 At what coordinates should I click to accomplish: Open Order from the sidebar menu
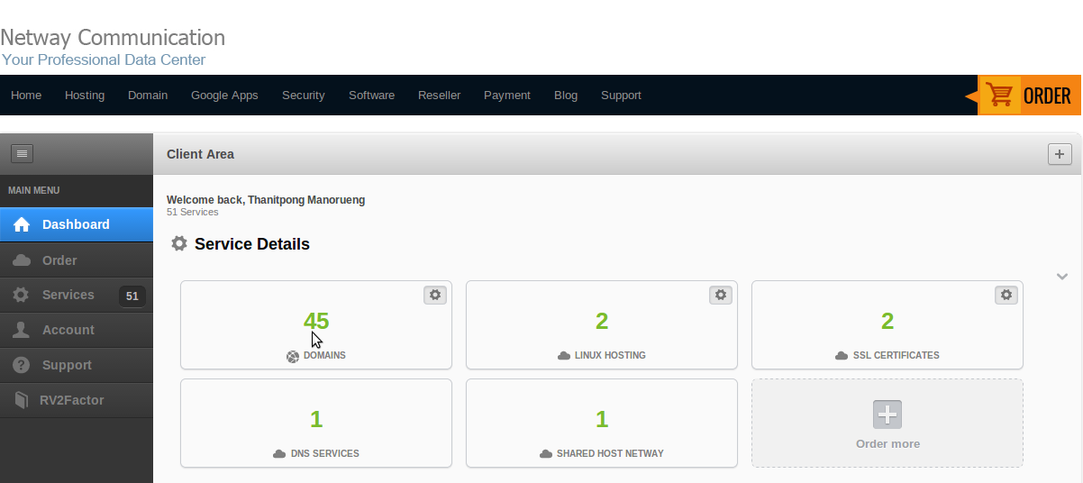click(59, 260)
